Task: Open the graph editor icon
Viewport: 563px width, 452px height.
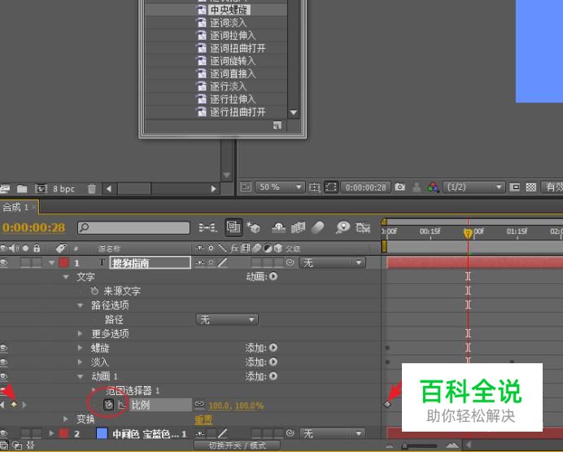Action: (x=363, y=227)
